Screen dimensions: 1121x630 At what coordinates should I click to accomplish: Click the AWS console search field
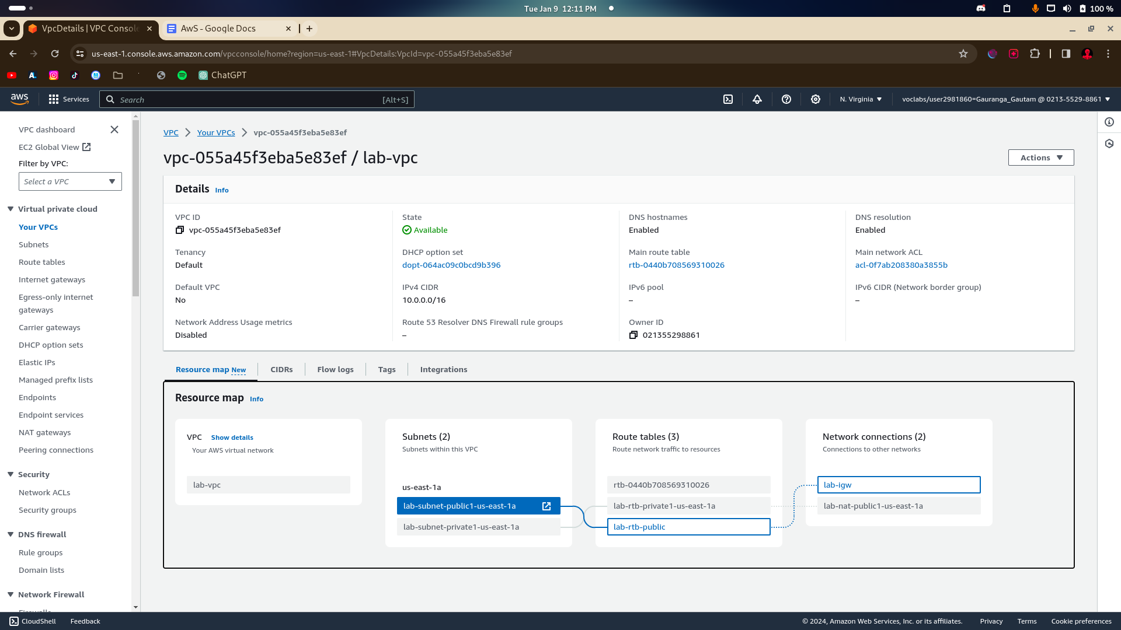click(257, 100)
